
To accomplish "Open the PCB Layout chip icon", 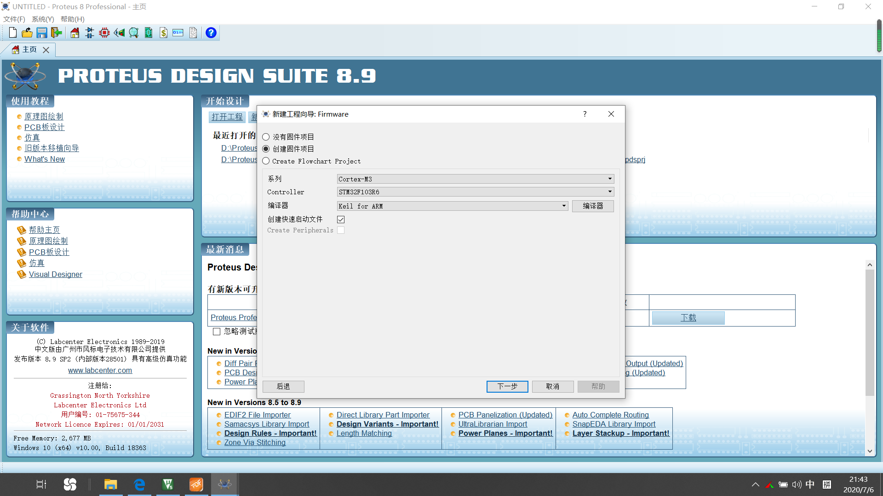I will click(x=104, y=33).
